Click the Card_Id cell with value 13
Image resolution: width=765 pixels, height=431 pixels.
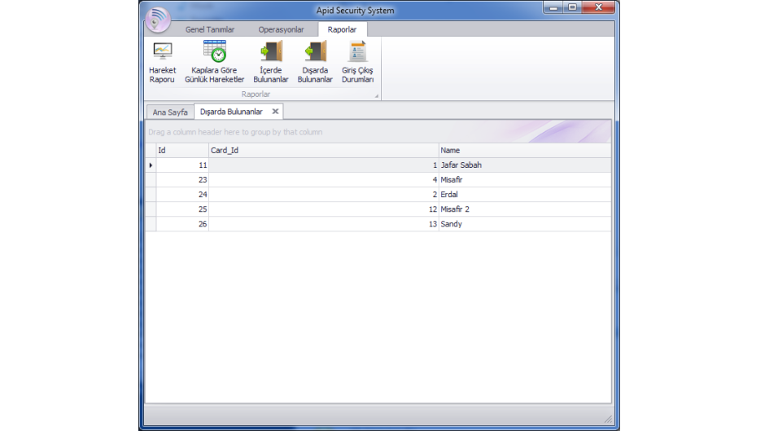(x=323, y=224)
